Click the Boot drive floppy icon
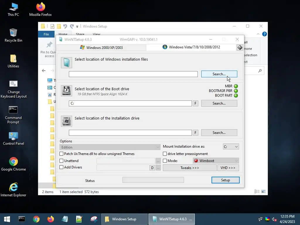Image resolution: width=300 pixels, height=225 pixels. pos(67,91)
